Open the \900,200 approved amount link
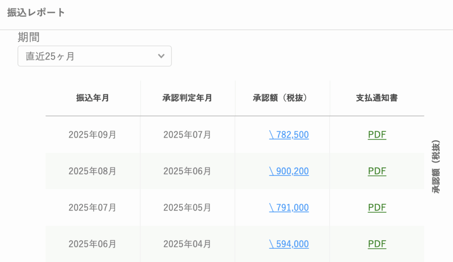Image resolution: width=453 pixels, height=262 pixels. [x=289, y=171]
